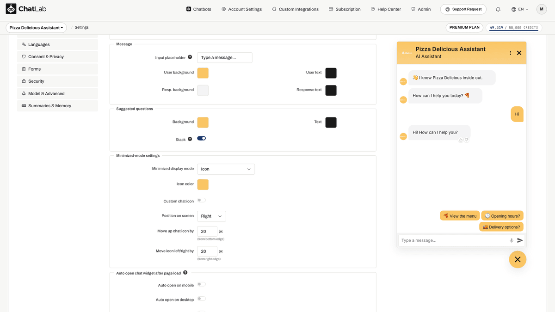Open Languages settings section
The height and width of the screenshot is (312, 555).
pyautogui.click(x=58, y=44)
